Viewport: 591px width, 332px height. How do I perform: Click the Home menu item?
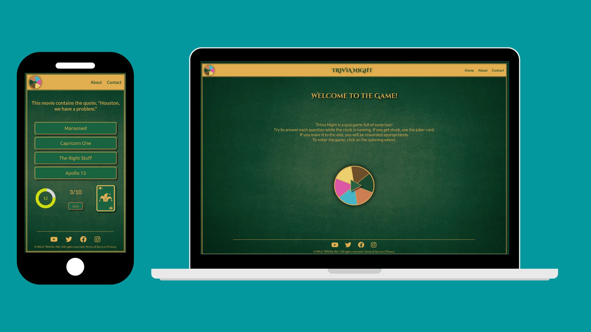point(469,70)
